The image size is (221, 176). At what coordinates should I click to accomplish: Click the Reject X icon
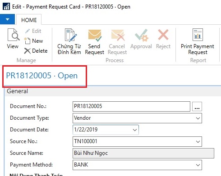tap(163, 35)
